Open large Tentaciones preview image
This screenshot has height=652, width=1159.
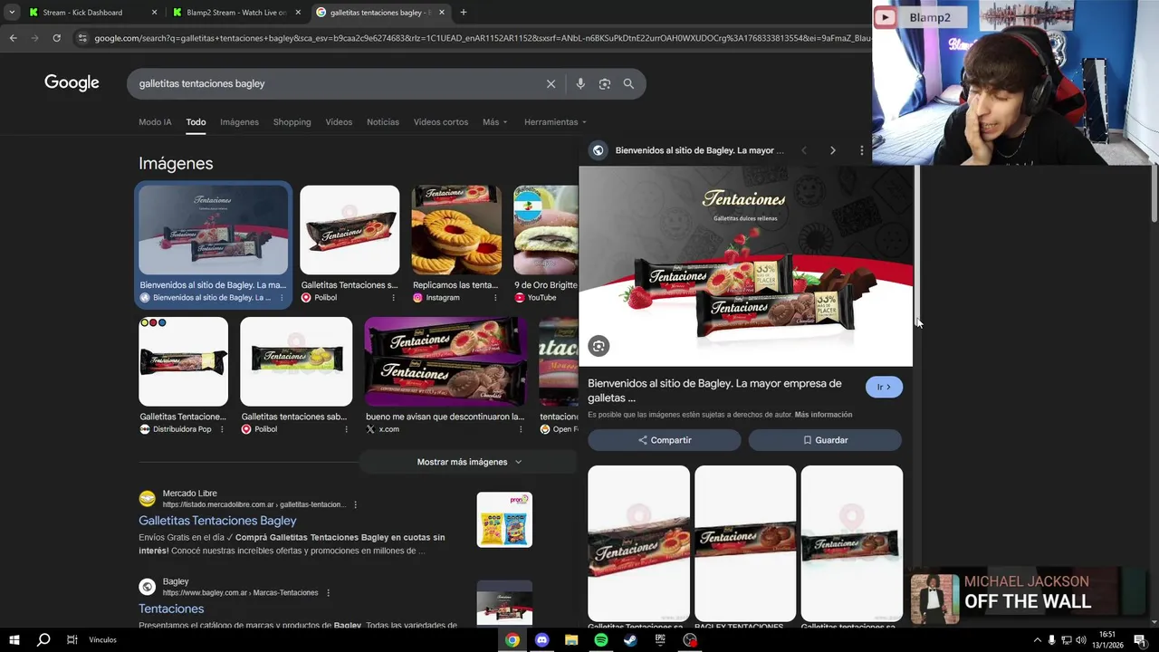coord(746,266)
